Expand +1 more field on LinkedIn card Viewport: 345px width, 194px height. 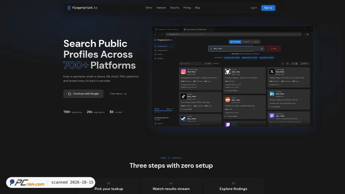[x=275, y=107]
